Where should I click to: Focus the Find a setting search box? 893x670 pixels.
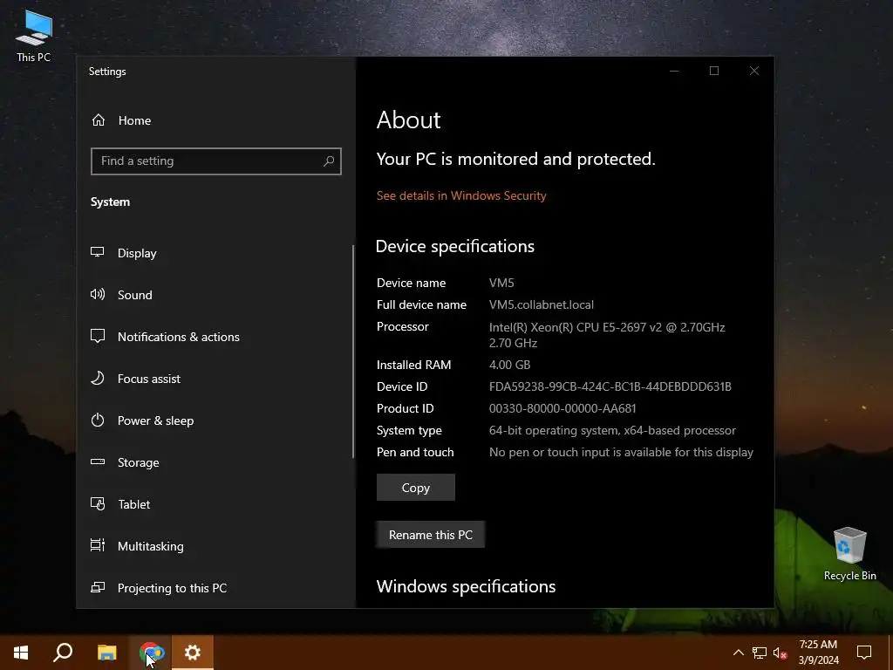pos(216,161)
